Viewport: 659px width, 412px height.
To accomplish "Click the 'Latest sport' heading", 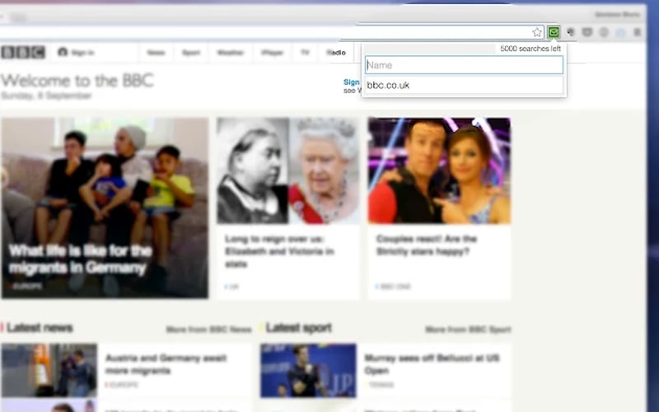I will (x=299, y=328).
